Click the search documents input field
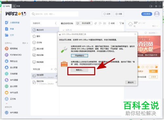Screen dimensions: 164x120 click(54, 14)
